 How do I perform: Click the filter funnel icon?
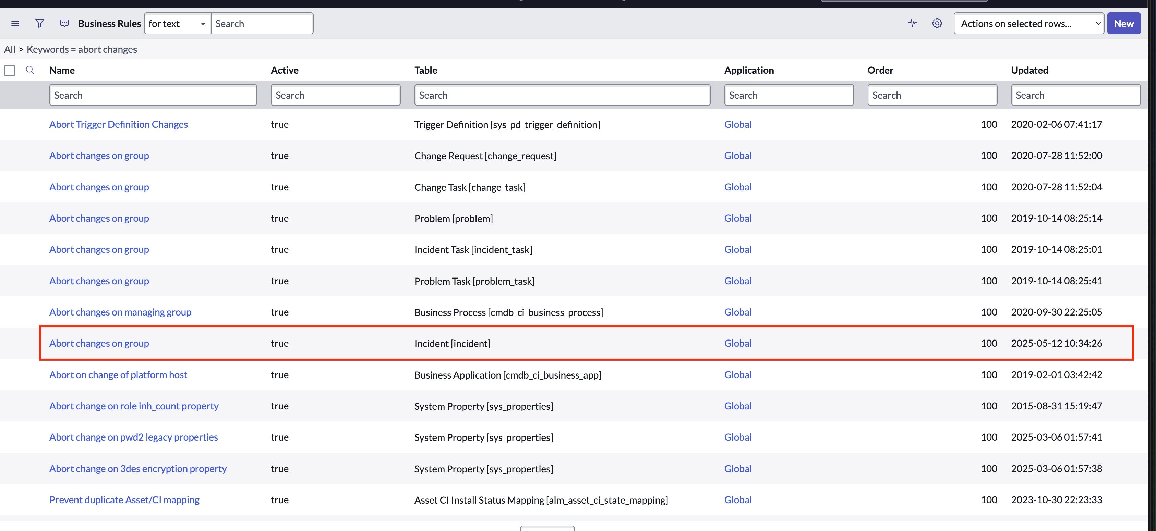pos(39,23)
